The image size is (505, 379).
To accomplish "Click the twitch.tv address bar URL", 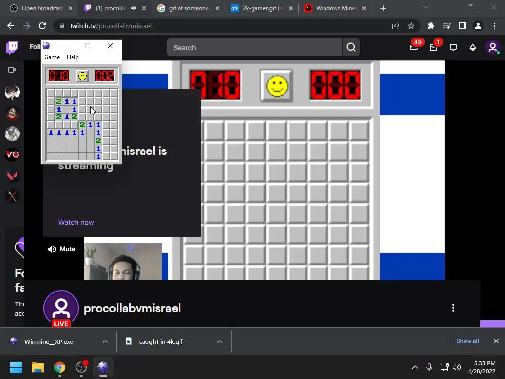I will 111,26.
